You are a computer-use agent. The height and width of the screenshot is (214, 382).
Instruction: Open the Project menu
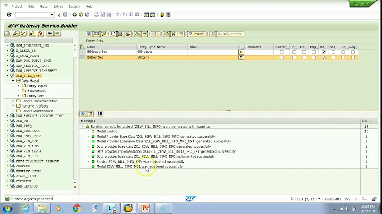pos(16,6)
